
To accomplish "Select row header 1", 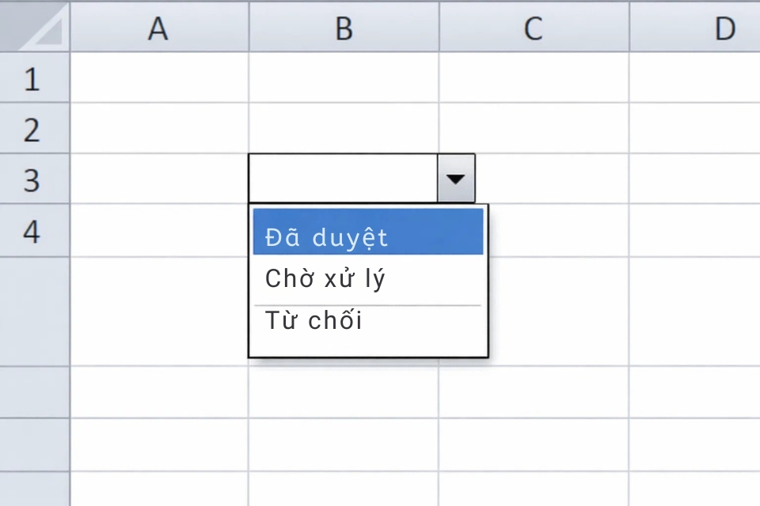I will coord(33,78).
